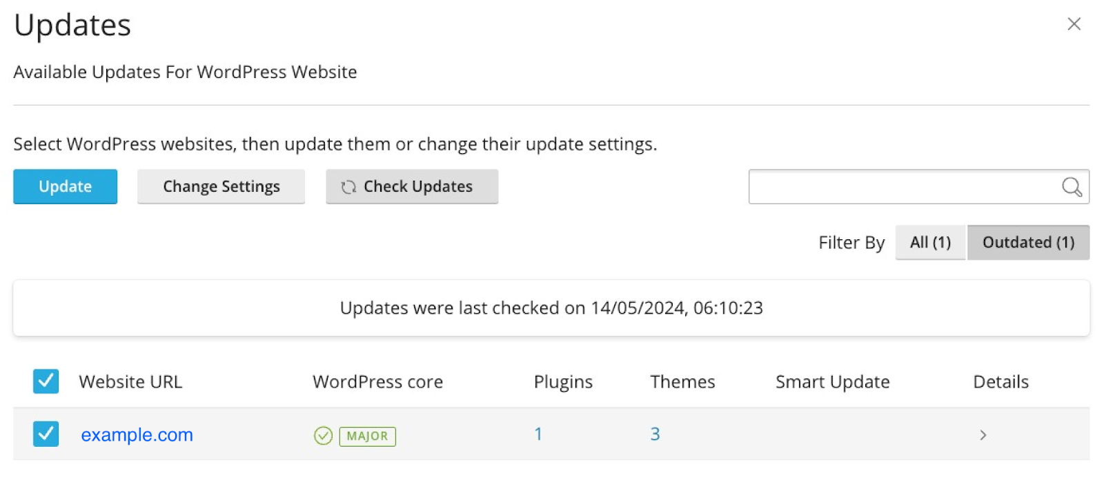Click the Website URL column header
Screen dimensions: 1104x491
pos(130,382)
